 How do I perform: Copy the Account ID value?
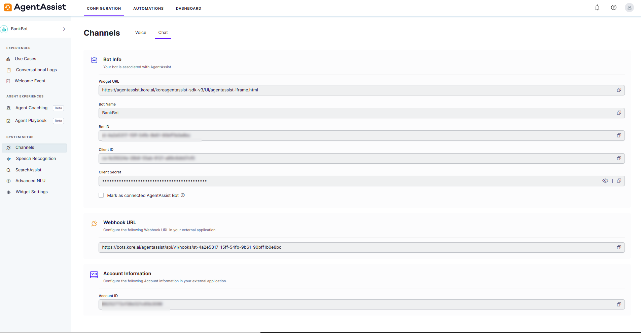pyautogui.click(x=619, y=304)
